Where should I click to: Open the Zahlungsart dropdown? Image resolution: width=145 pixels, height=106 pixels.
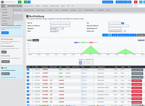click(x=57, y=28)
